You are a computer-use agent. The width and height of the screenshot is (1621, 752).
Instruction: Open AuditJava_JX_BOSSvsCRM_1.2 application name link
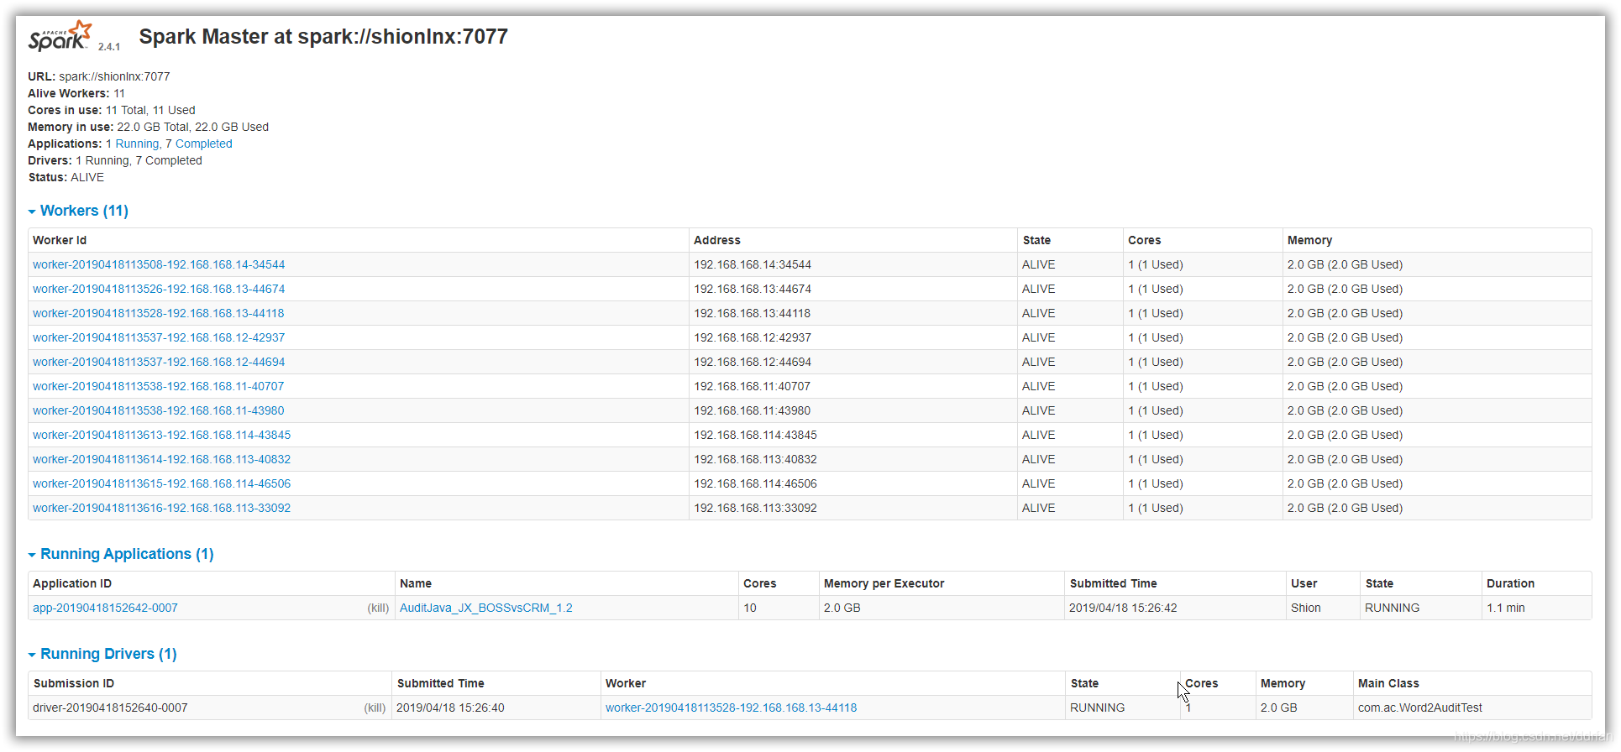486,608
